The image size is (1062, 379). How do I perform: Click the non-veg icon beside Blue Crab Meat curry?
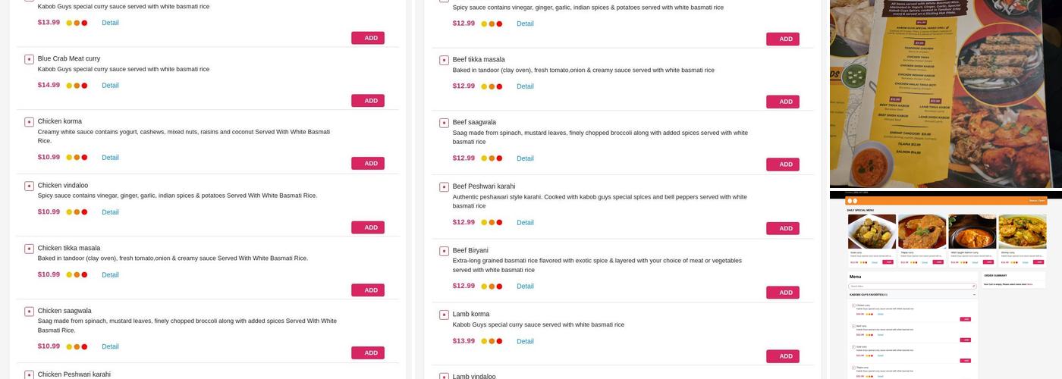coord(29,59)
